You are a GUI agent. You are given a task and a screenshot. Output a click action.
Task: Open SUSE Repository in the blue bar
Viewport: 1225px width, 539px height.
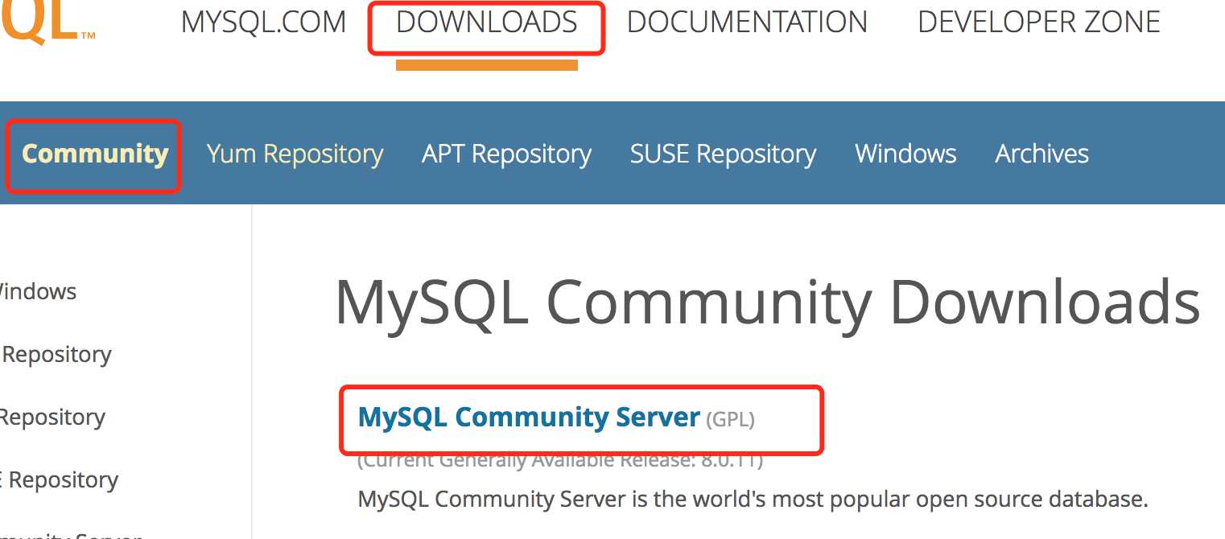coord(723,154)
